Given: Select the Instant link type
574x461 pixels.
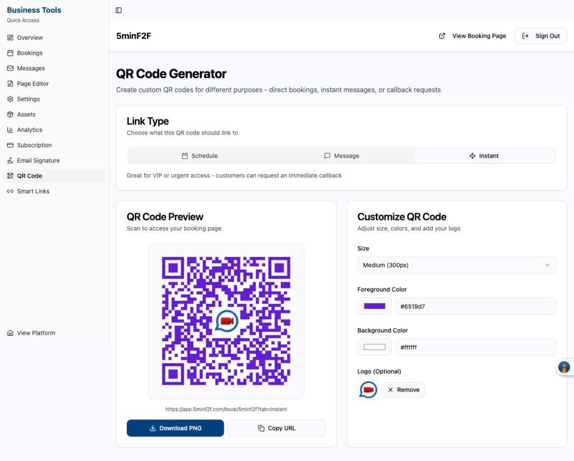Looking at the screenshot, I should [x=484, y=155].
